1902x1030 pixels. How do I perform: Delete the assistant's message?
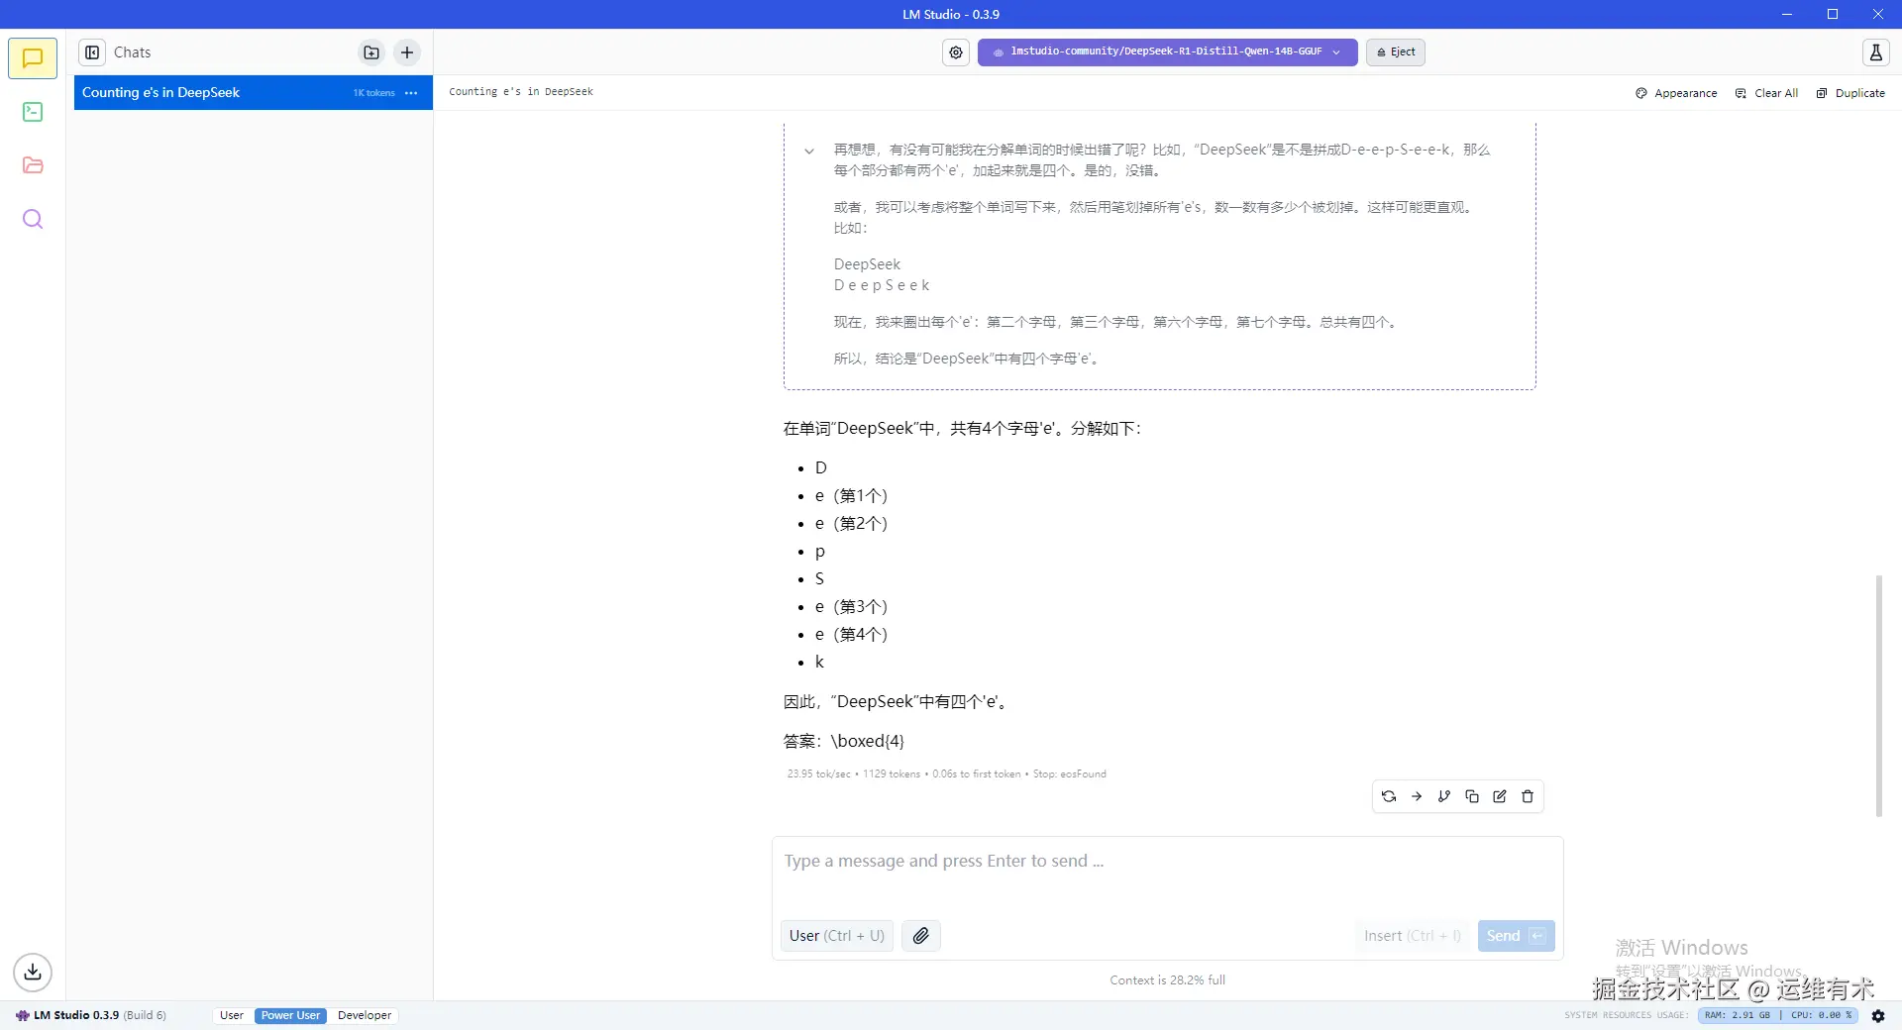(x=1528, y=796)
